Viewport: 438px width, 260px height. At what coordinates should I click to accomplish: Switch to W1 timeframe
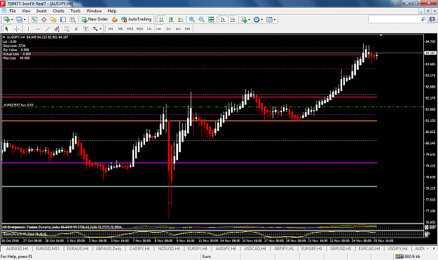click(178, 29)
